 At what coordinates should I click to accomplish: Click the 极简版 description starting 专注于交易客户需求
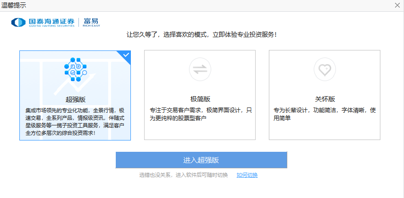tap(201, 114)
